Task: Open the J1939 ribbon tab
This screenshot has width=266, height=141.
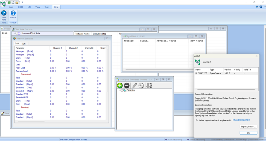Action: click(x=20, y=7)
